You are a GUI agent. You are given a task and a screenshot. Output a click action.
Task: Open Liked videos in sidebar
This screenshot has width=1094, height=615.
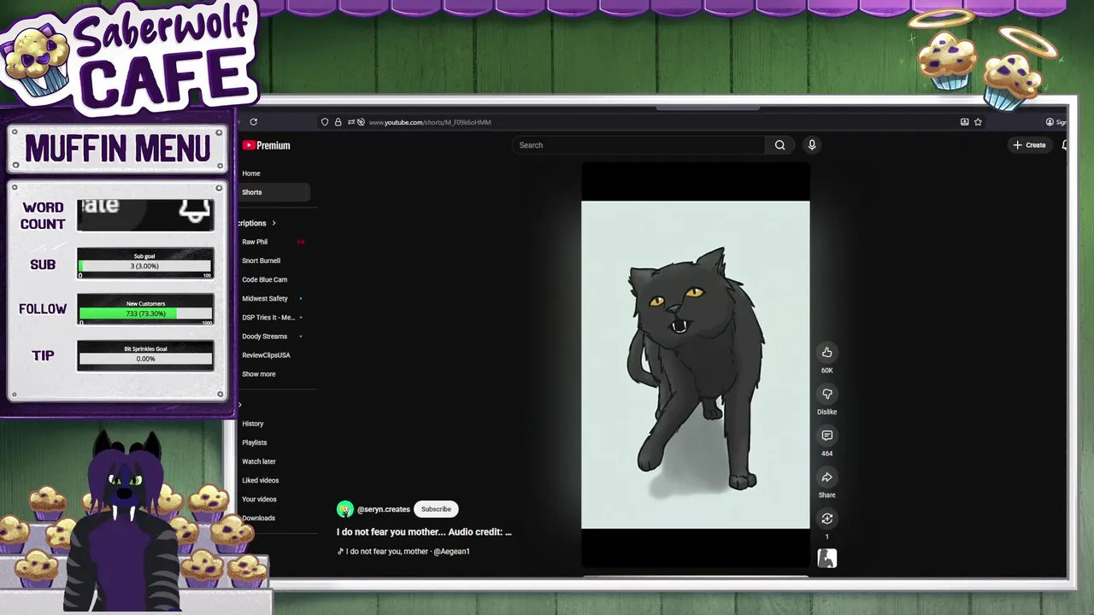tap(260, 480)
